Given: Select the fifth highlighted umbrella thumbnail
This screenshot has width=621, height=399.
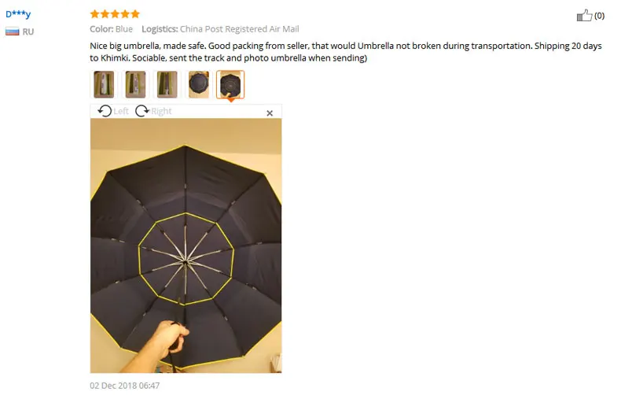Looking at the screenshot, I should [x=230, y=84].
